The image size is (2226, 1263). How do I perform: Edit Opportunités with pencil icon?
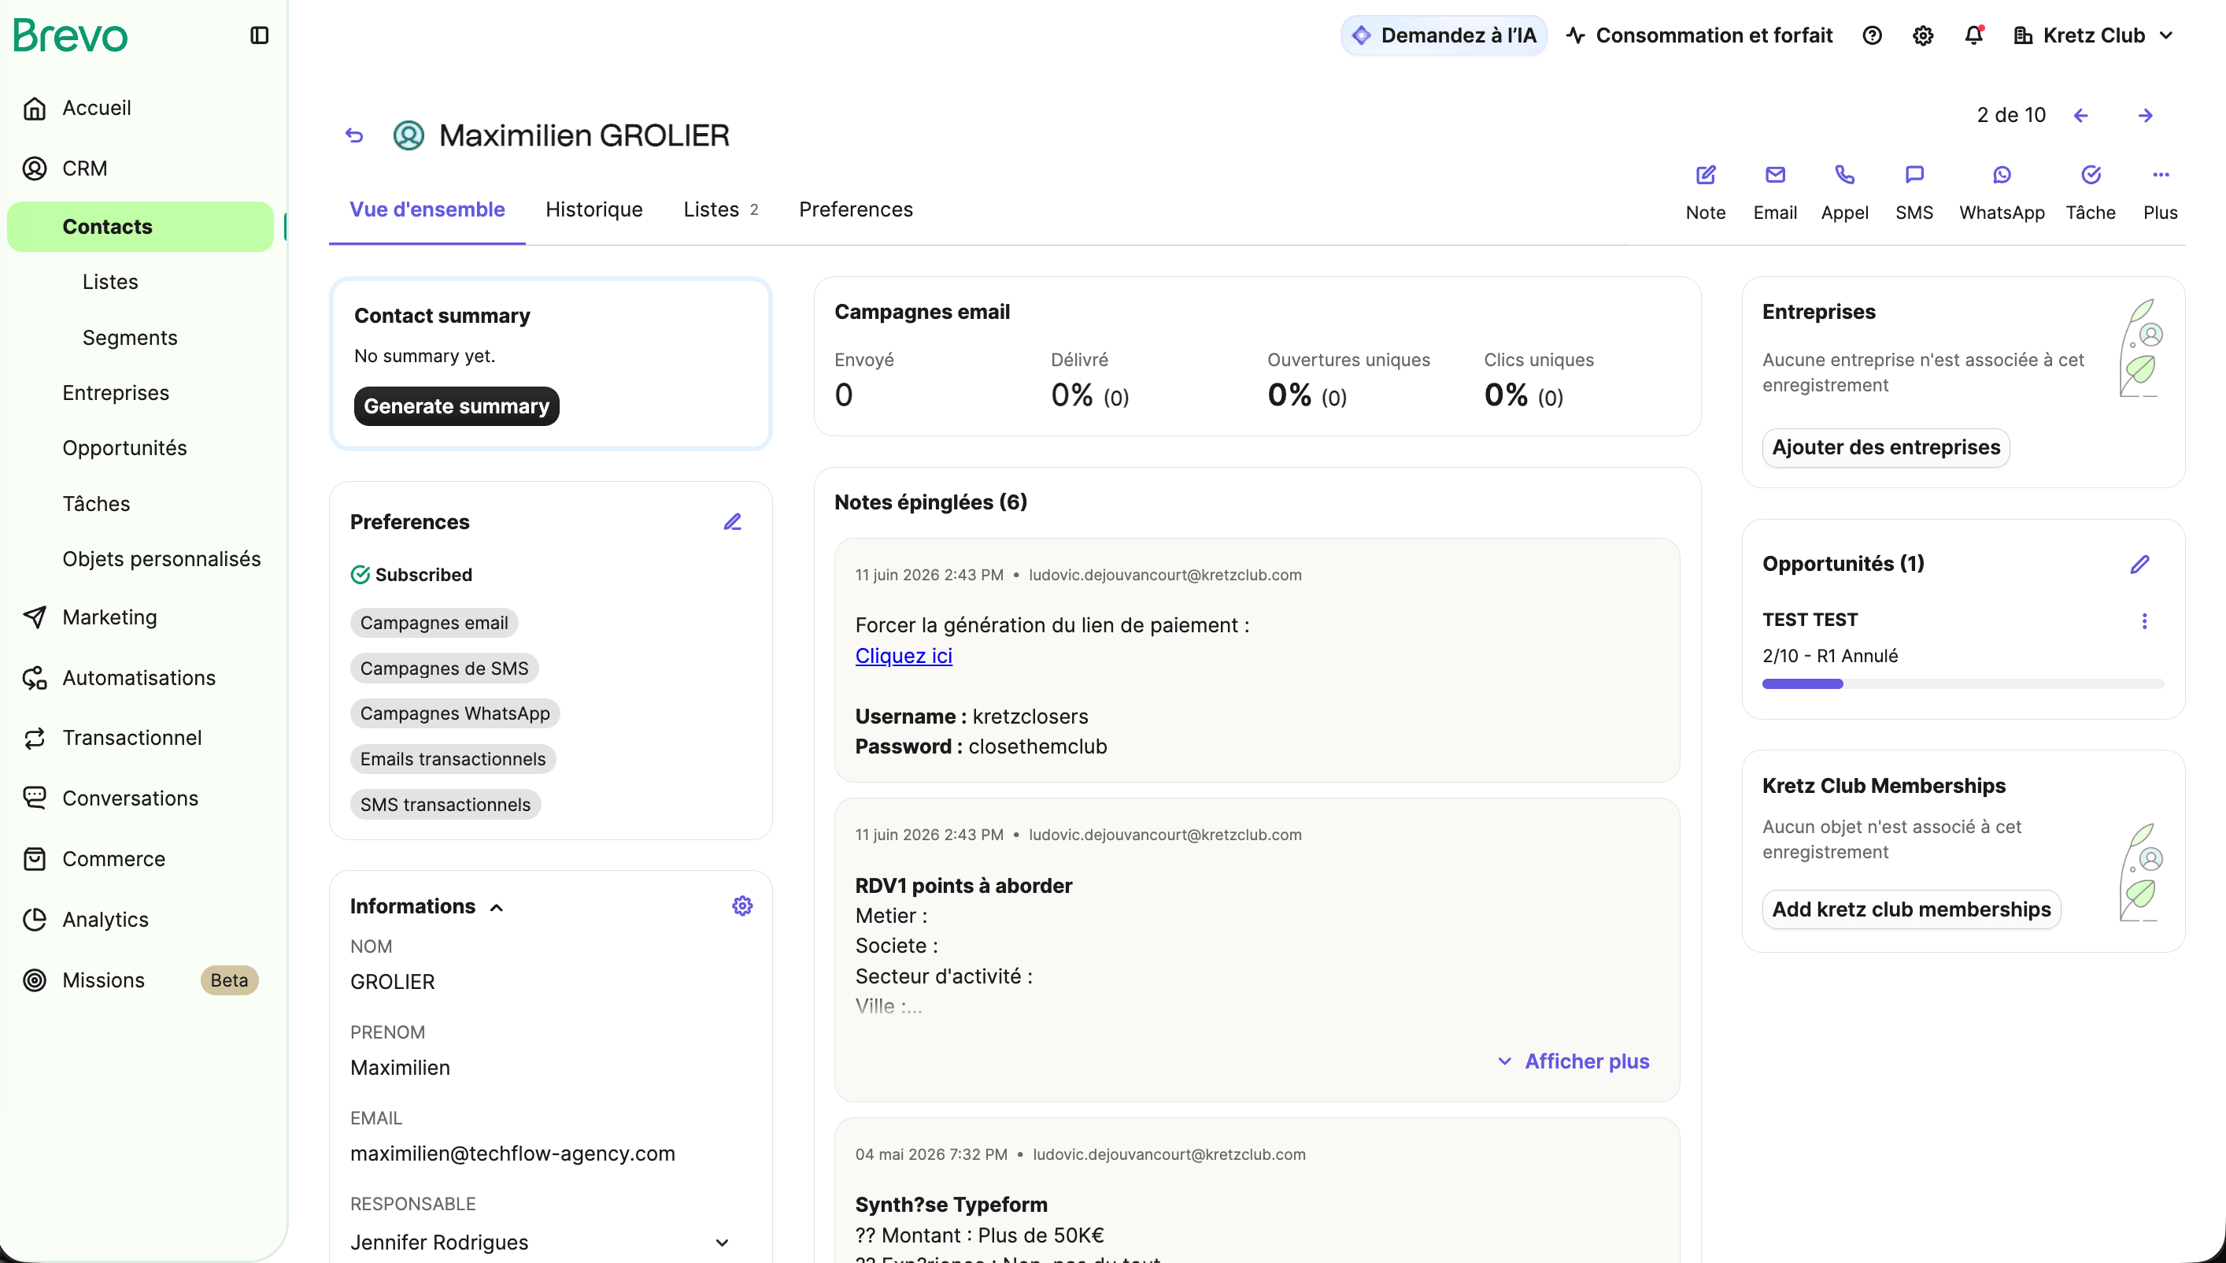point(2139,565)
